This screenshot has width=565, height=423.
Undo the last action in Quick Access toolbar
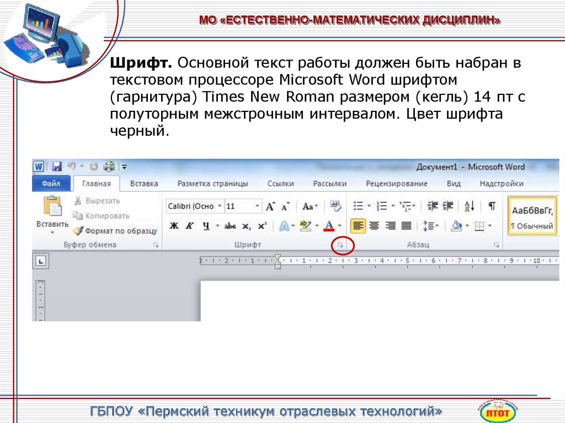pyautogui.click(x=72, y=166)
